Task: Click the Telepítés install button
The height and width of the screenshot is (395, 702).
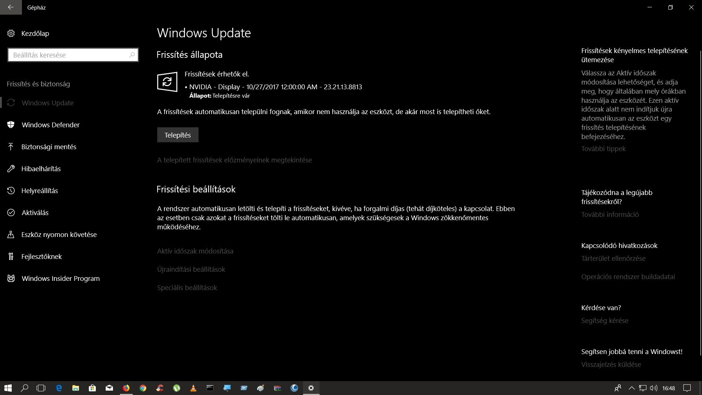Action: (x=178, y=135)
